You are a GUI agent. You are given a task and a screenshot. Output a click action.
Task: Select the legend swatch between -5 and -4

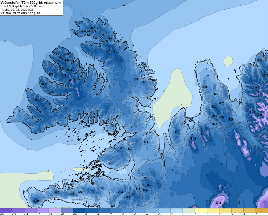[140, 211]
